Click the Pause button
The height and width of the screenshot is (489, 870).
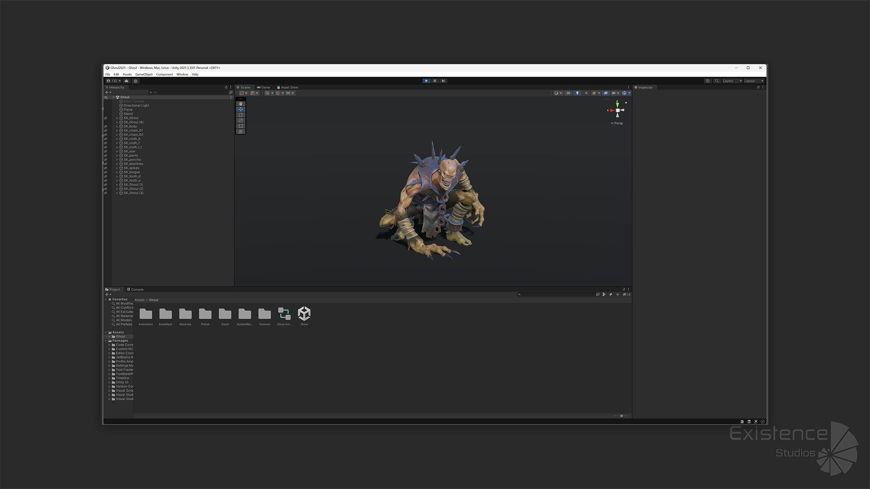coord(435,81)
